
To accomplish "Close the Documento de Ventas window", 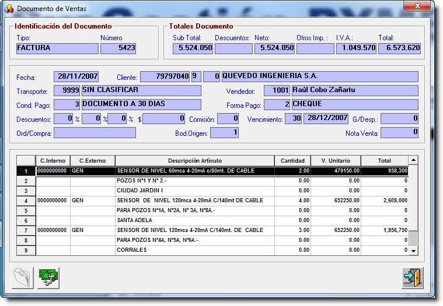I will pos(417,6).
